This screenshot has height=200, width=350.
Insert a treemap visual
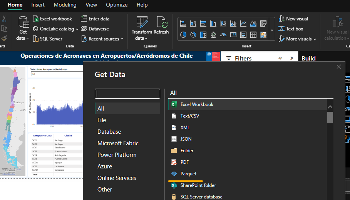point(203,35)
